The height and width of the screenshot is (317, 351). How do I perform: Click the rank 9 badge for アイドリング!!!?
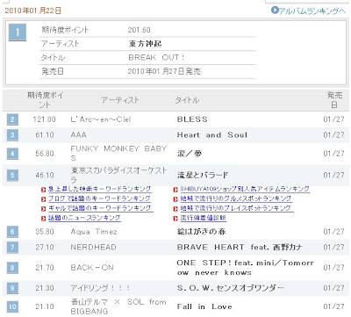(12, 288)
